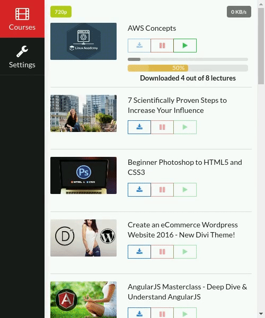Viewport: 265px width, 318px height.
Task: Click the 720p quality badge
Action: pos(61,12)
